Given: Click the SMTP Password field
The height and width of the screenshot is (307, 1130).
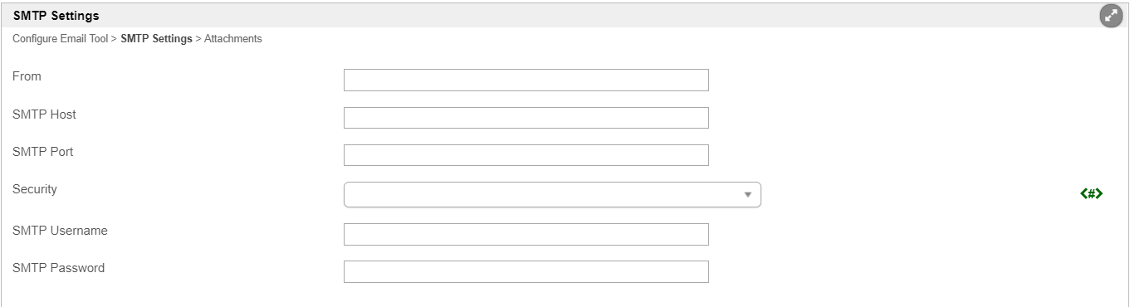Looking at the screenshot, I should (x=526, y=271).
